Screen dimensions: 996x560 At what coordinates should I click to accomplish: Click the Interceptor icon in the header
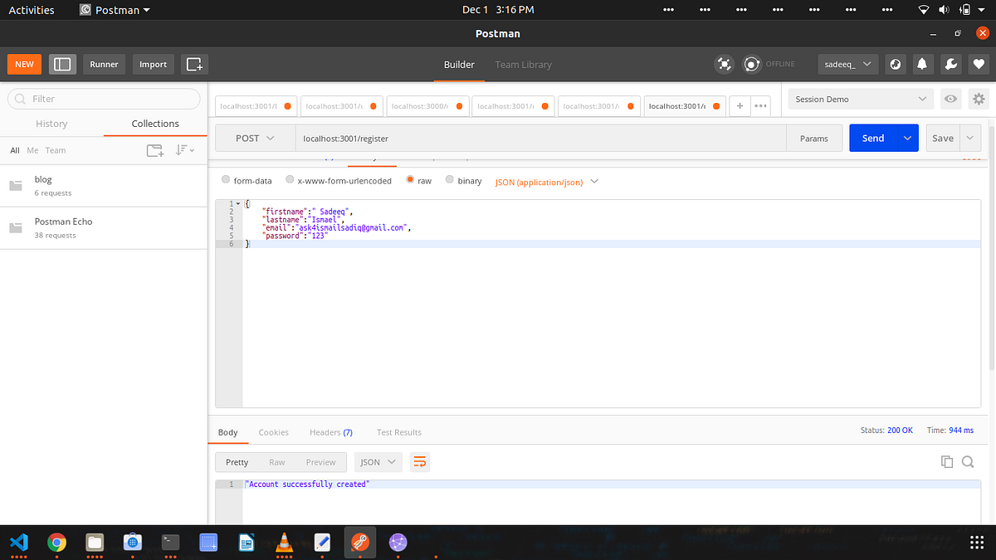click(724, 64)
